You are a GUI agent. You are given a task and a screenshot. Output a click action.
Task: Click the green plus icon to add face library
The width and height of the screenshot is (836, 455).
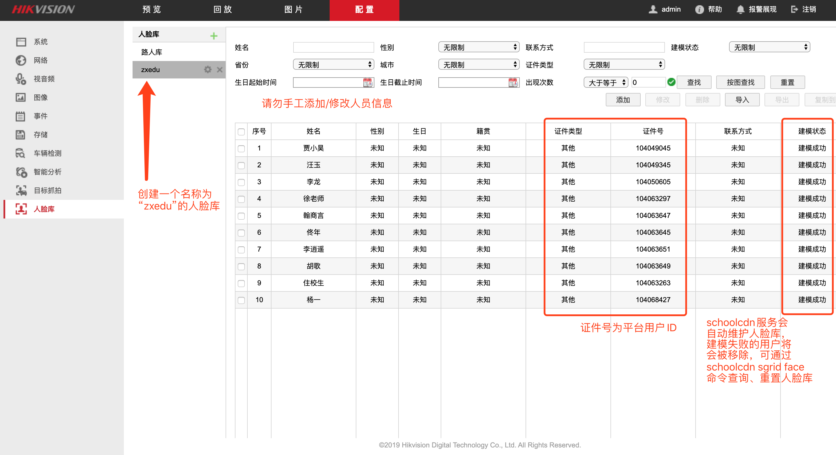[x=214, y=36]
